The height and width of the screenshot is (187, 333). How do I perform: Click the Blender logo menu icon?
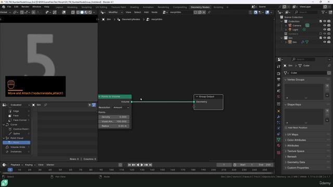4,7
